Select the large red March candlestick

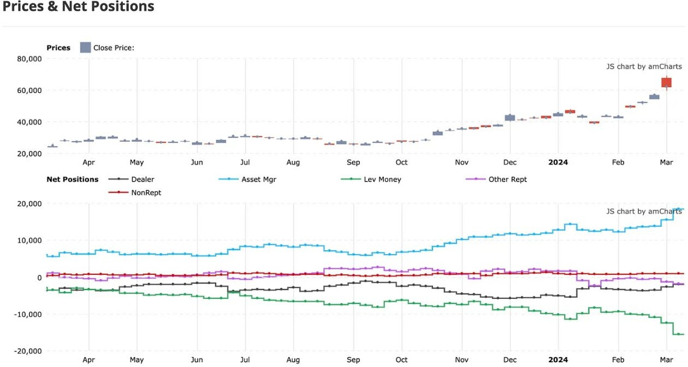point(666,82)
